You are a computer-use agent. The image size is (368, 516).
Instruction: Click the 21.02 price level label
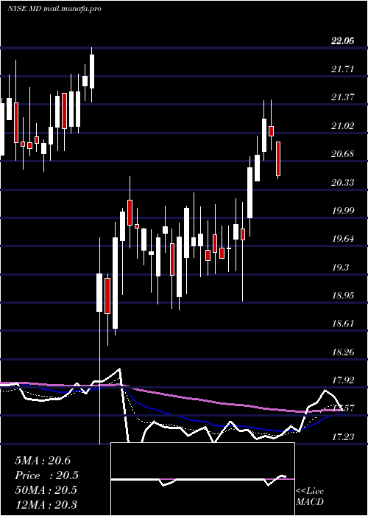click(342, 126)
